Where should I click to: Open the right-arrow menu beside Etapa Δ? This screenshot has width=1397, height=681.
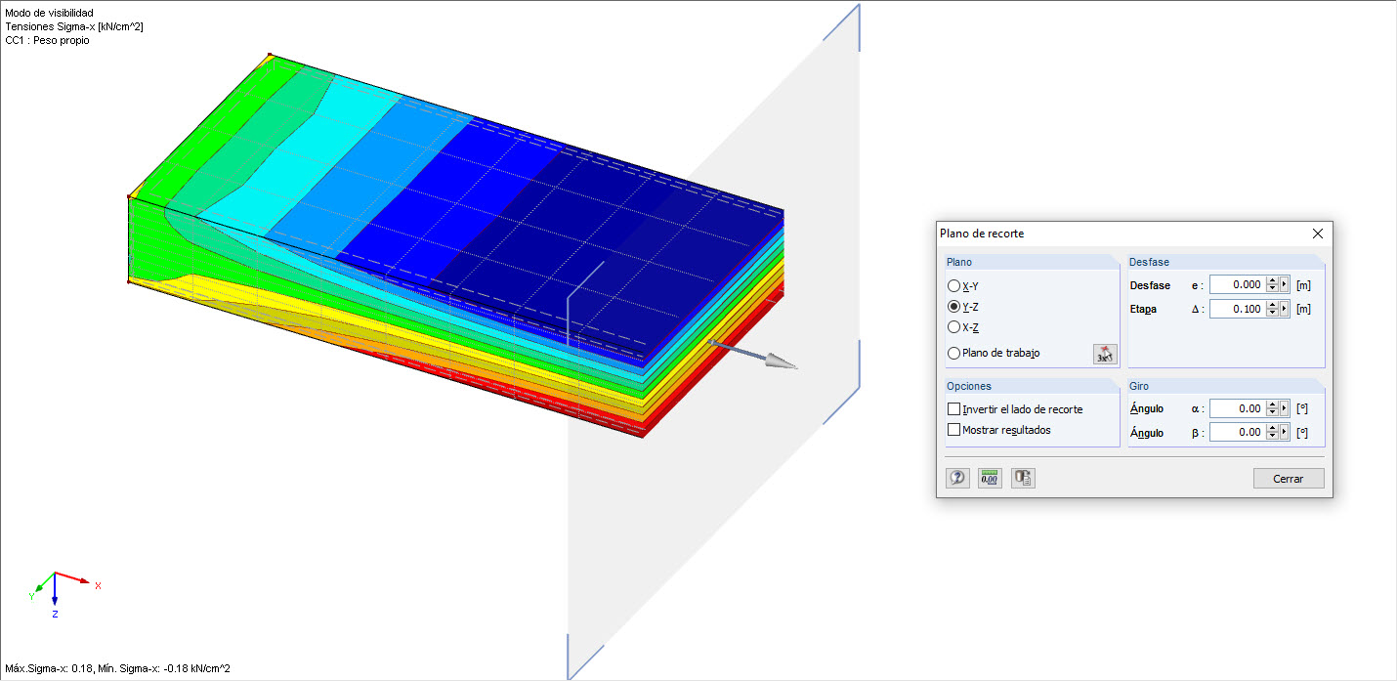tap(1285, 309)
